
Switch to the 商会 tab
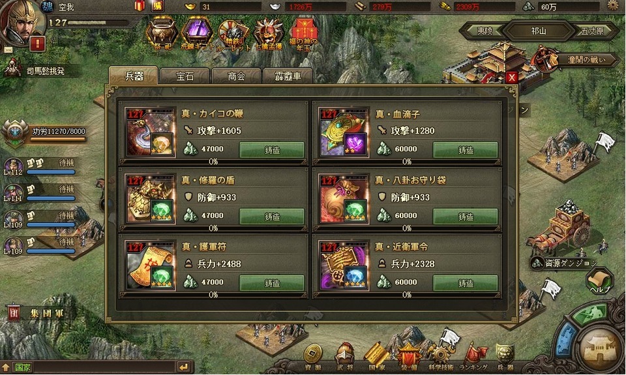click(236, 76)
